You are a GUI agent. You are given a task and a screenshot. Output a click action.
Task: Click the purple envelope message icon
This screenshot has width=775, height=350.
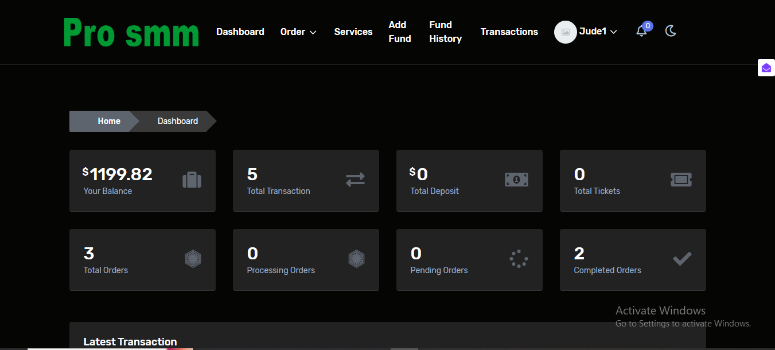pyautogui.click(x=766, y=68)
